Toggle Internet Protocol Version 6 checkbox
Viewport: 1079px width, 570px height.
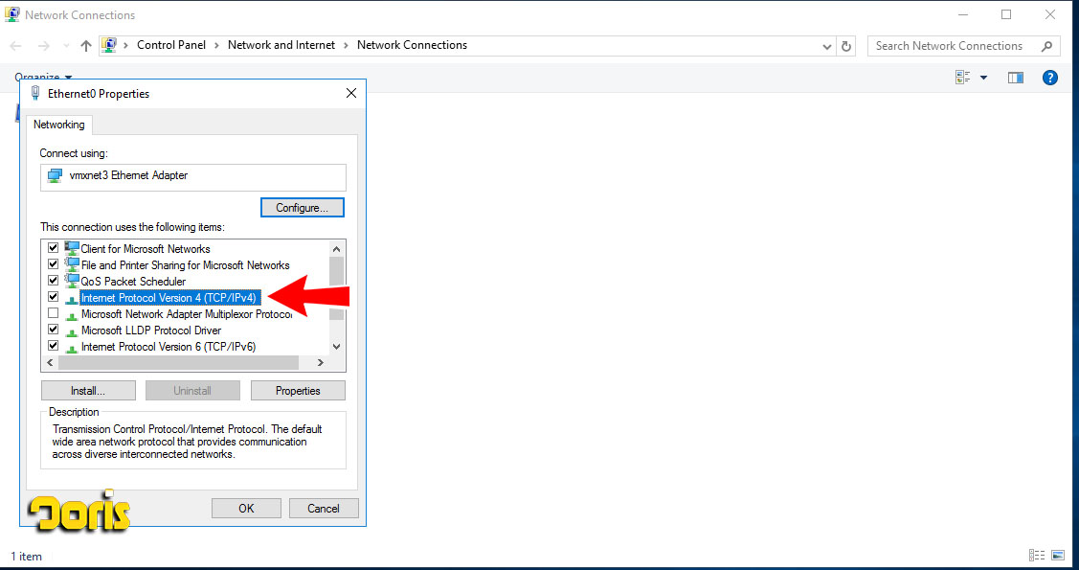[53, 346]
